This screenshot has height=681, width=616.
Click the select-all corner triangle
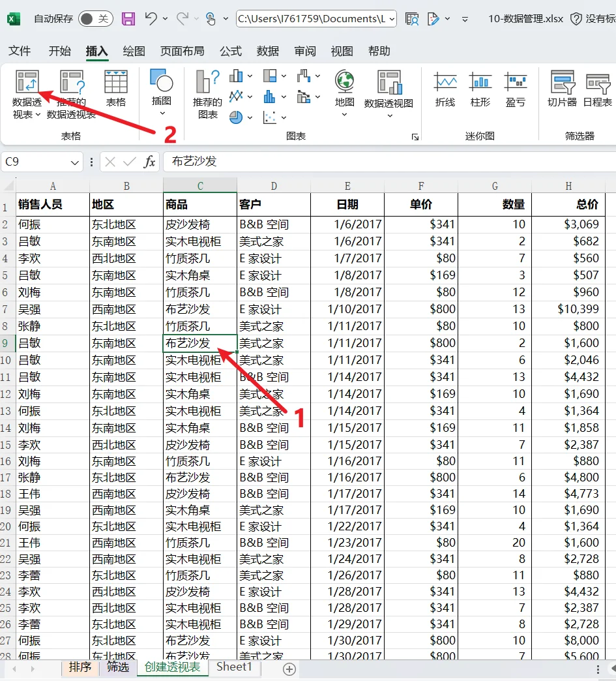pos(8,186)
